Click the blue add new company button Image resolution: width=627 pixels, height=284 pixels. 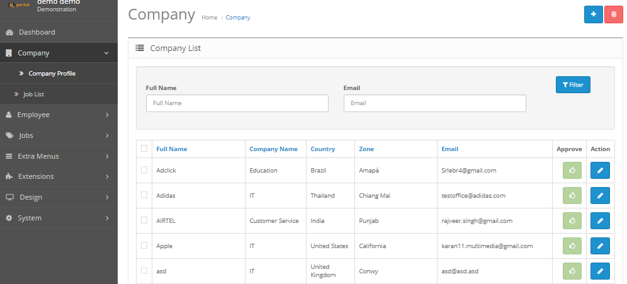pyautogui.click(x=593, y=14)
